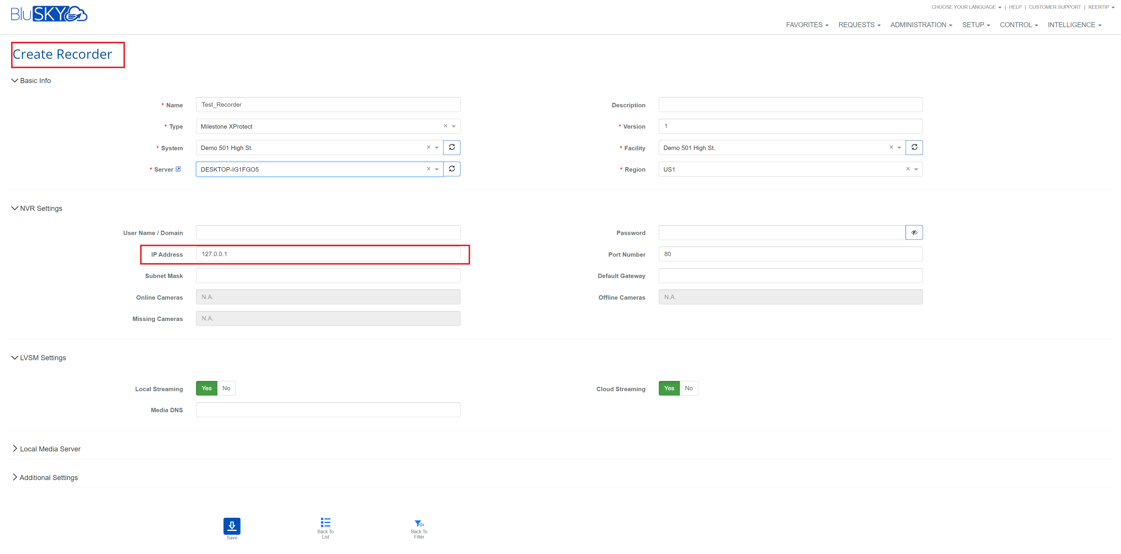This screenshot has width=1121, height=554.
Task: Click the Back To List icon
Action: tap(325, 522)
